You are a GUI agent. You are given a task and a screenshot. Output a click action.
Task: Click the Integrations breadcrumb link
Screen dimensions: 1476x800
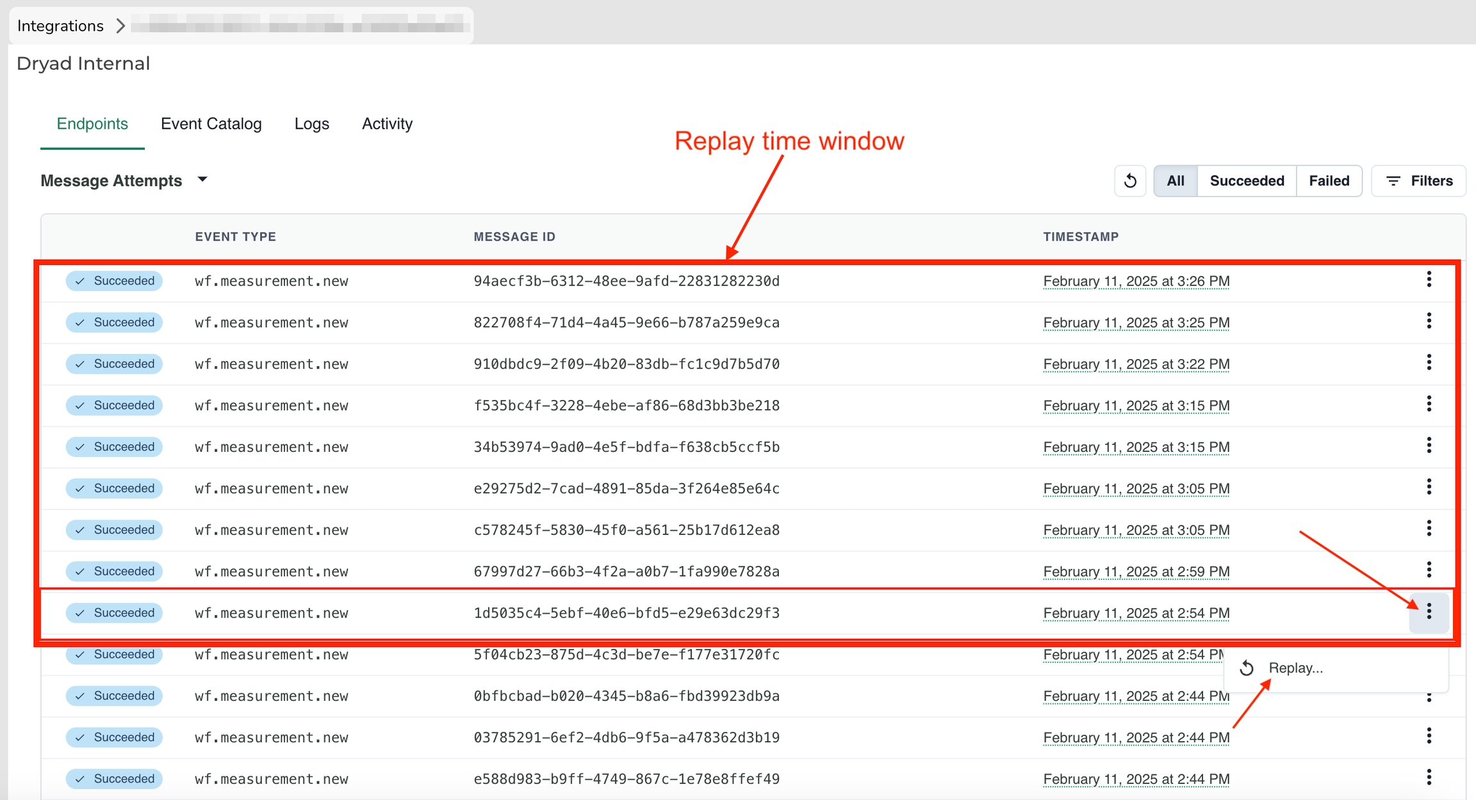60,26
